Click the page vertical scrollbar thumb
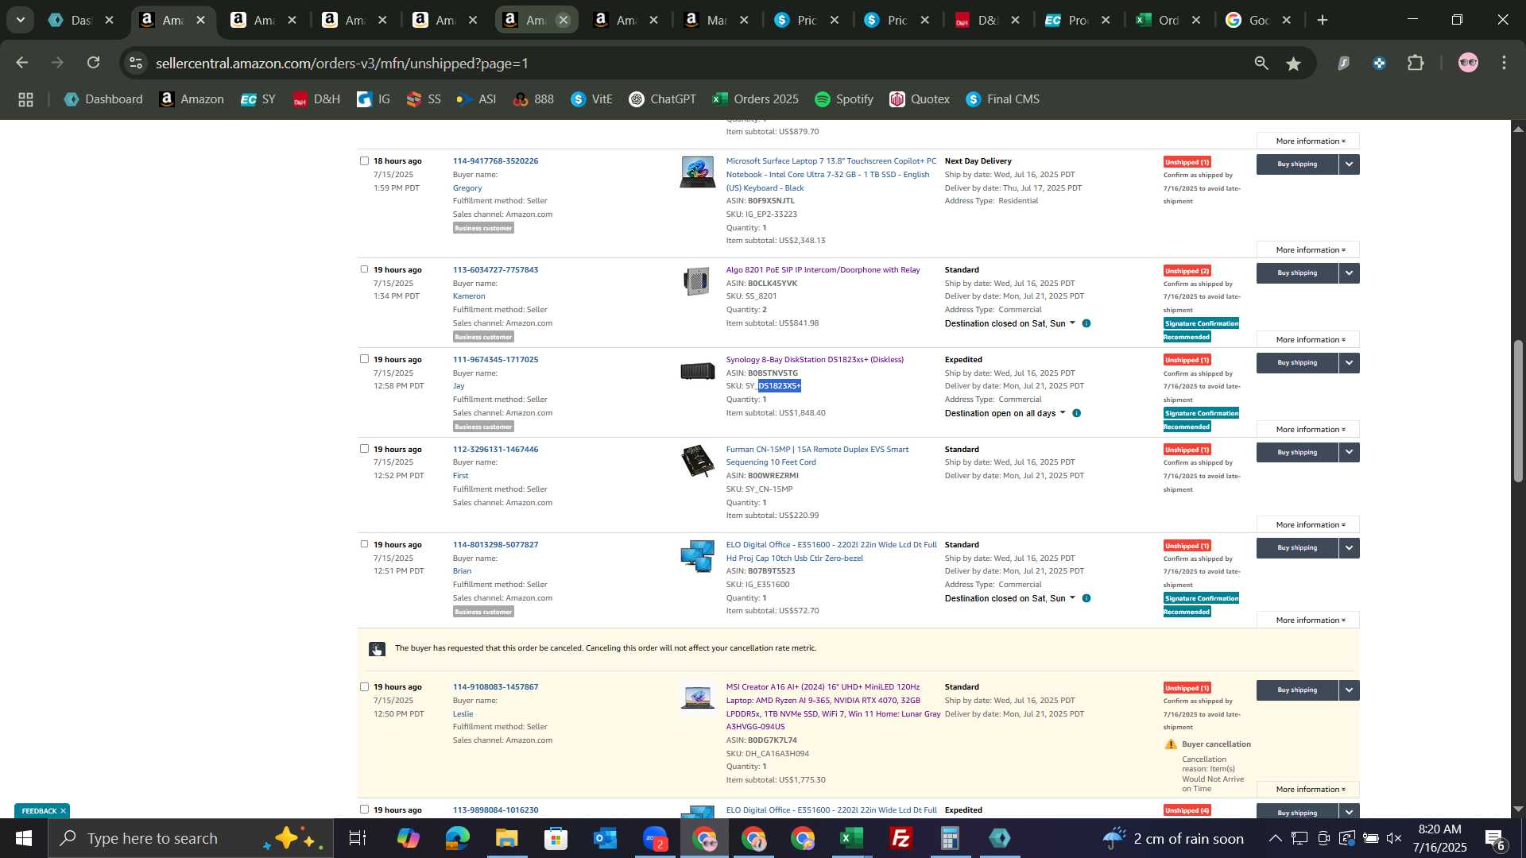The height and width of the screenshot is (858, 1526). 1518,411
